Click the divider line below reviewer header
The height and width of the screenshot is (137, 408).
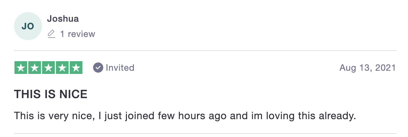(x=205, y=51)
